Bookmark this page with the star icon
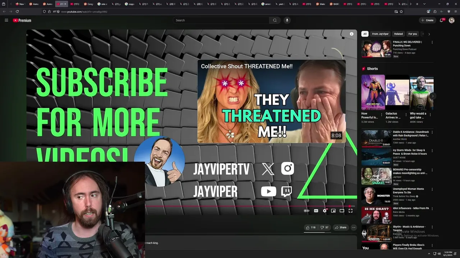 tap(401, 11)
